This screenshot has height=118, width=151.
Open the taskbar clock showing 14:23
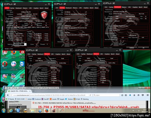[x=145, y=111]
